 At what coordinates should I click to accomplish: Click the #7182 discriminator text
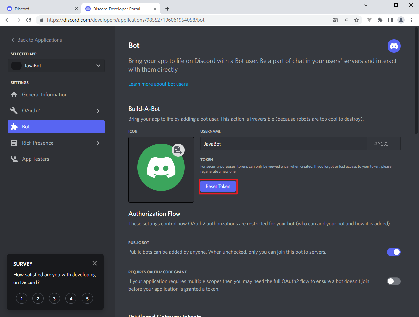[381, 144]
